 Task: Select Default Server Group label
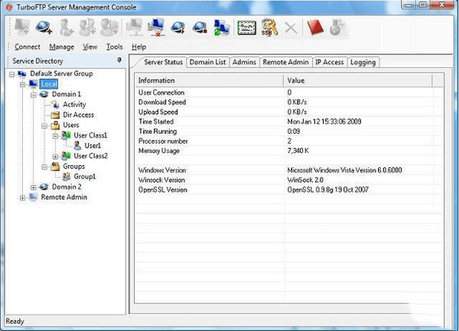[x=61, y=73]
